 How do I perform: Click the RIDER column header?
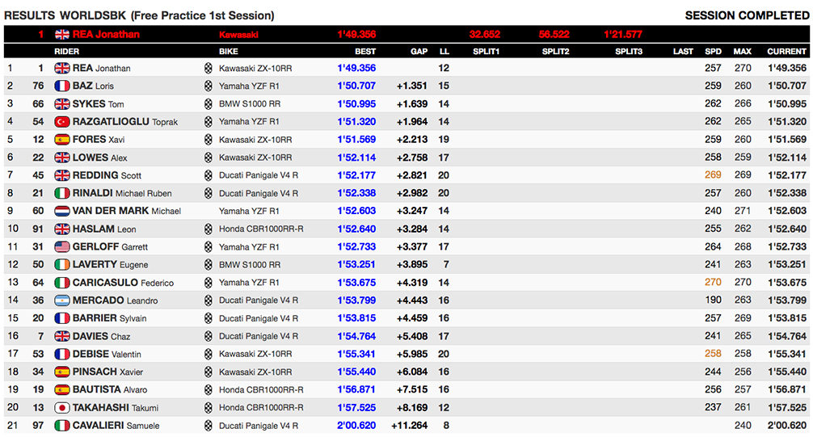66,51
